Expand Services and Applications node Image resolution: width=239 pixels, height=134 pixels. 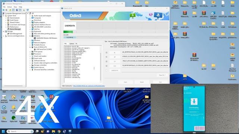(x=3, y=36)
